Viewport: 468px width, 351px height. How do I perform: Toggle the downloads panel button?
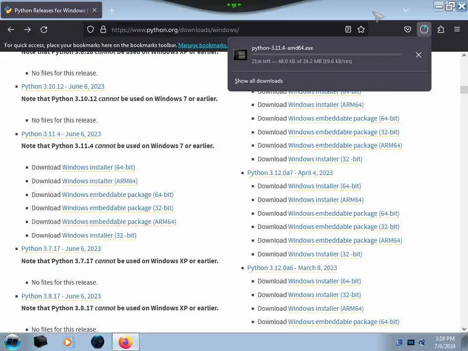424,29
